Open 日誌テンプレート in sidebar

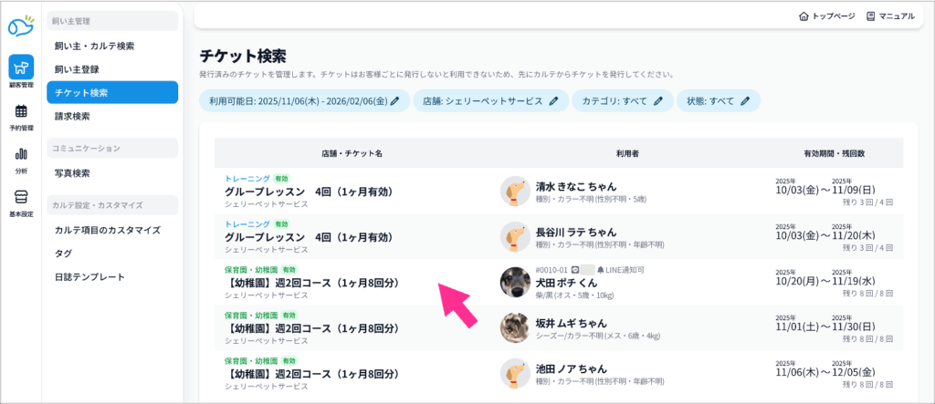89,276
